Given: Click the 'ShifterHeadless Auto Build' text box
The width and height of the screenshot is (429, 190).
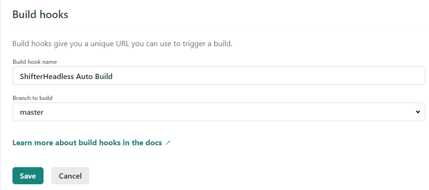Looking at the screenshot, I should point(219,76).
